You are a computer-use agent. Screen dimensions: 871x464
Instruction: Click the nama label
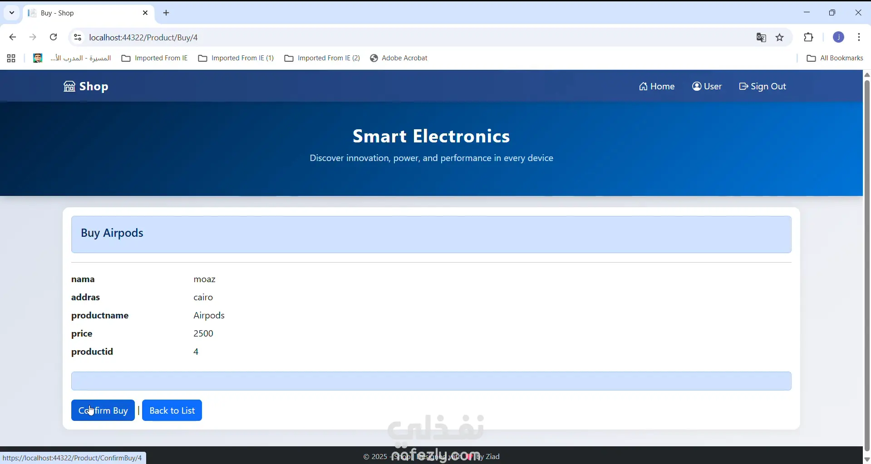coord(83,279)
